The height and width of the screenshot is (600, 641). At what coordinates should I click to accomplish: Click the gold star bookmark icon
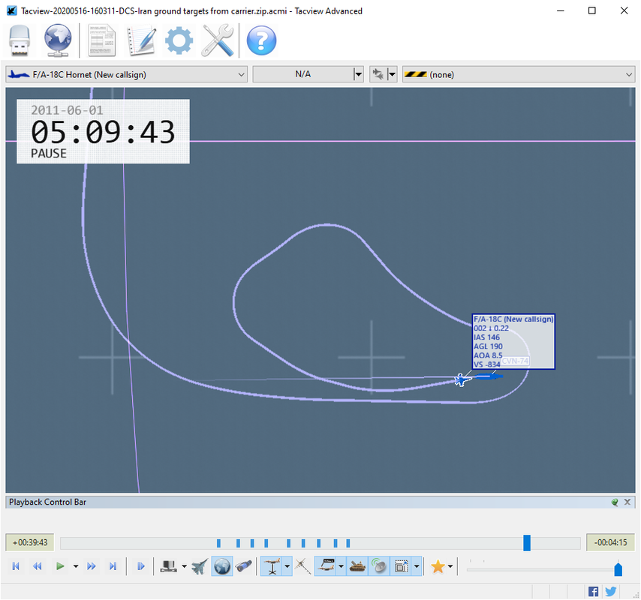coord(438,566)
